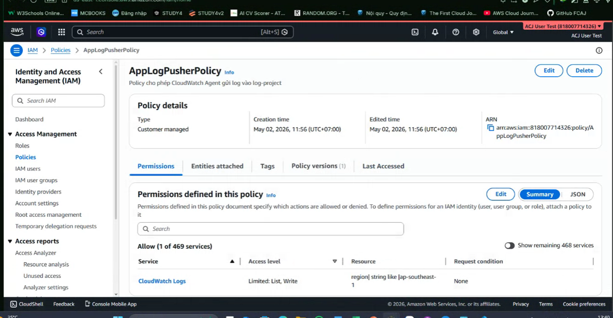613x318 pixels.
Task: Open the settings gear in top navigation
Action: click(476, 32)
